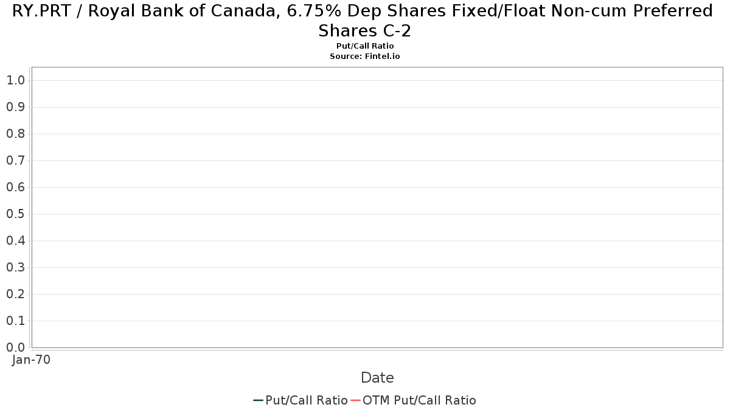Toggle the OTM Put/Call Ratio legend series label
This screenshot has height=410, width=730.
point(420,400)
